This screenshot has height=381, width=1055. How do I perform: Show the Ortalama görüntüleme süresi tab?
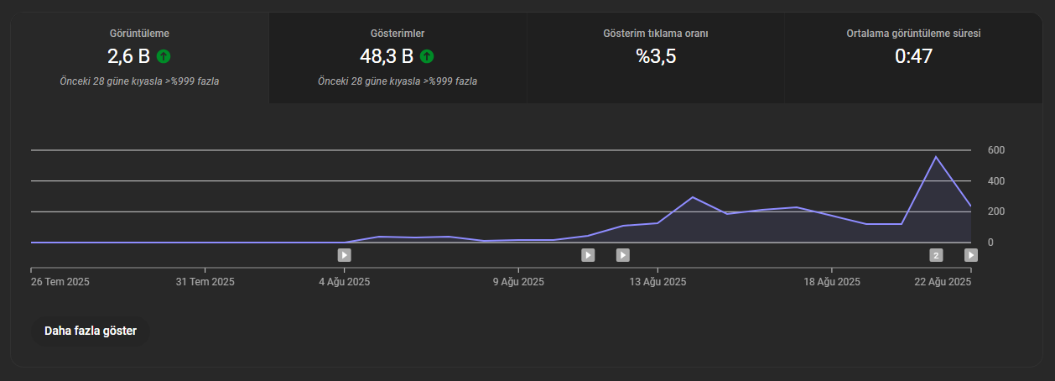point(913,58)
